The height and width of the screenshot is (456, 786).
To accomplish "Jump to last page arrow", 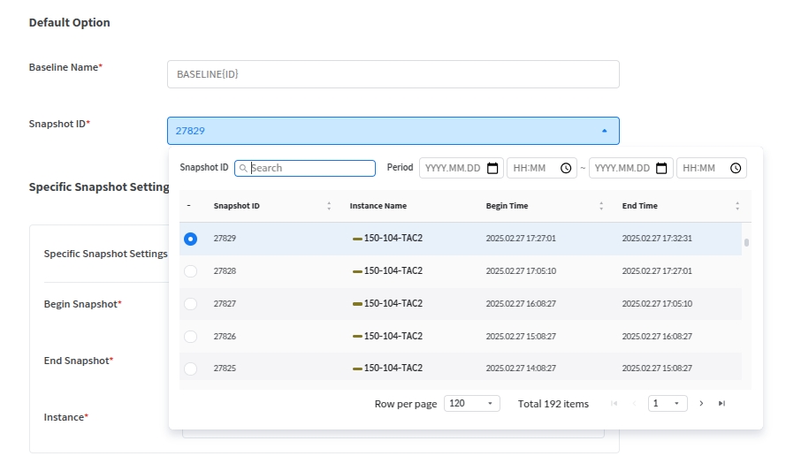I will click(x=721, y=403).
